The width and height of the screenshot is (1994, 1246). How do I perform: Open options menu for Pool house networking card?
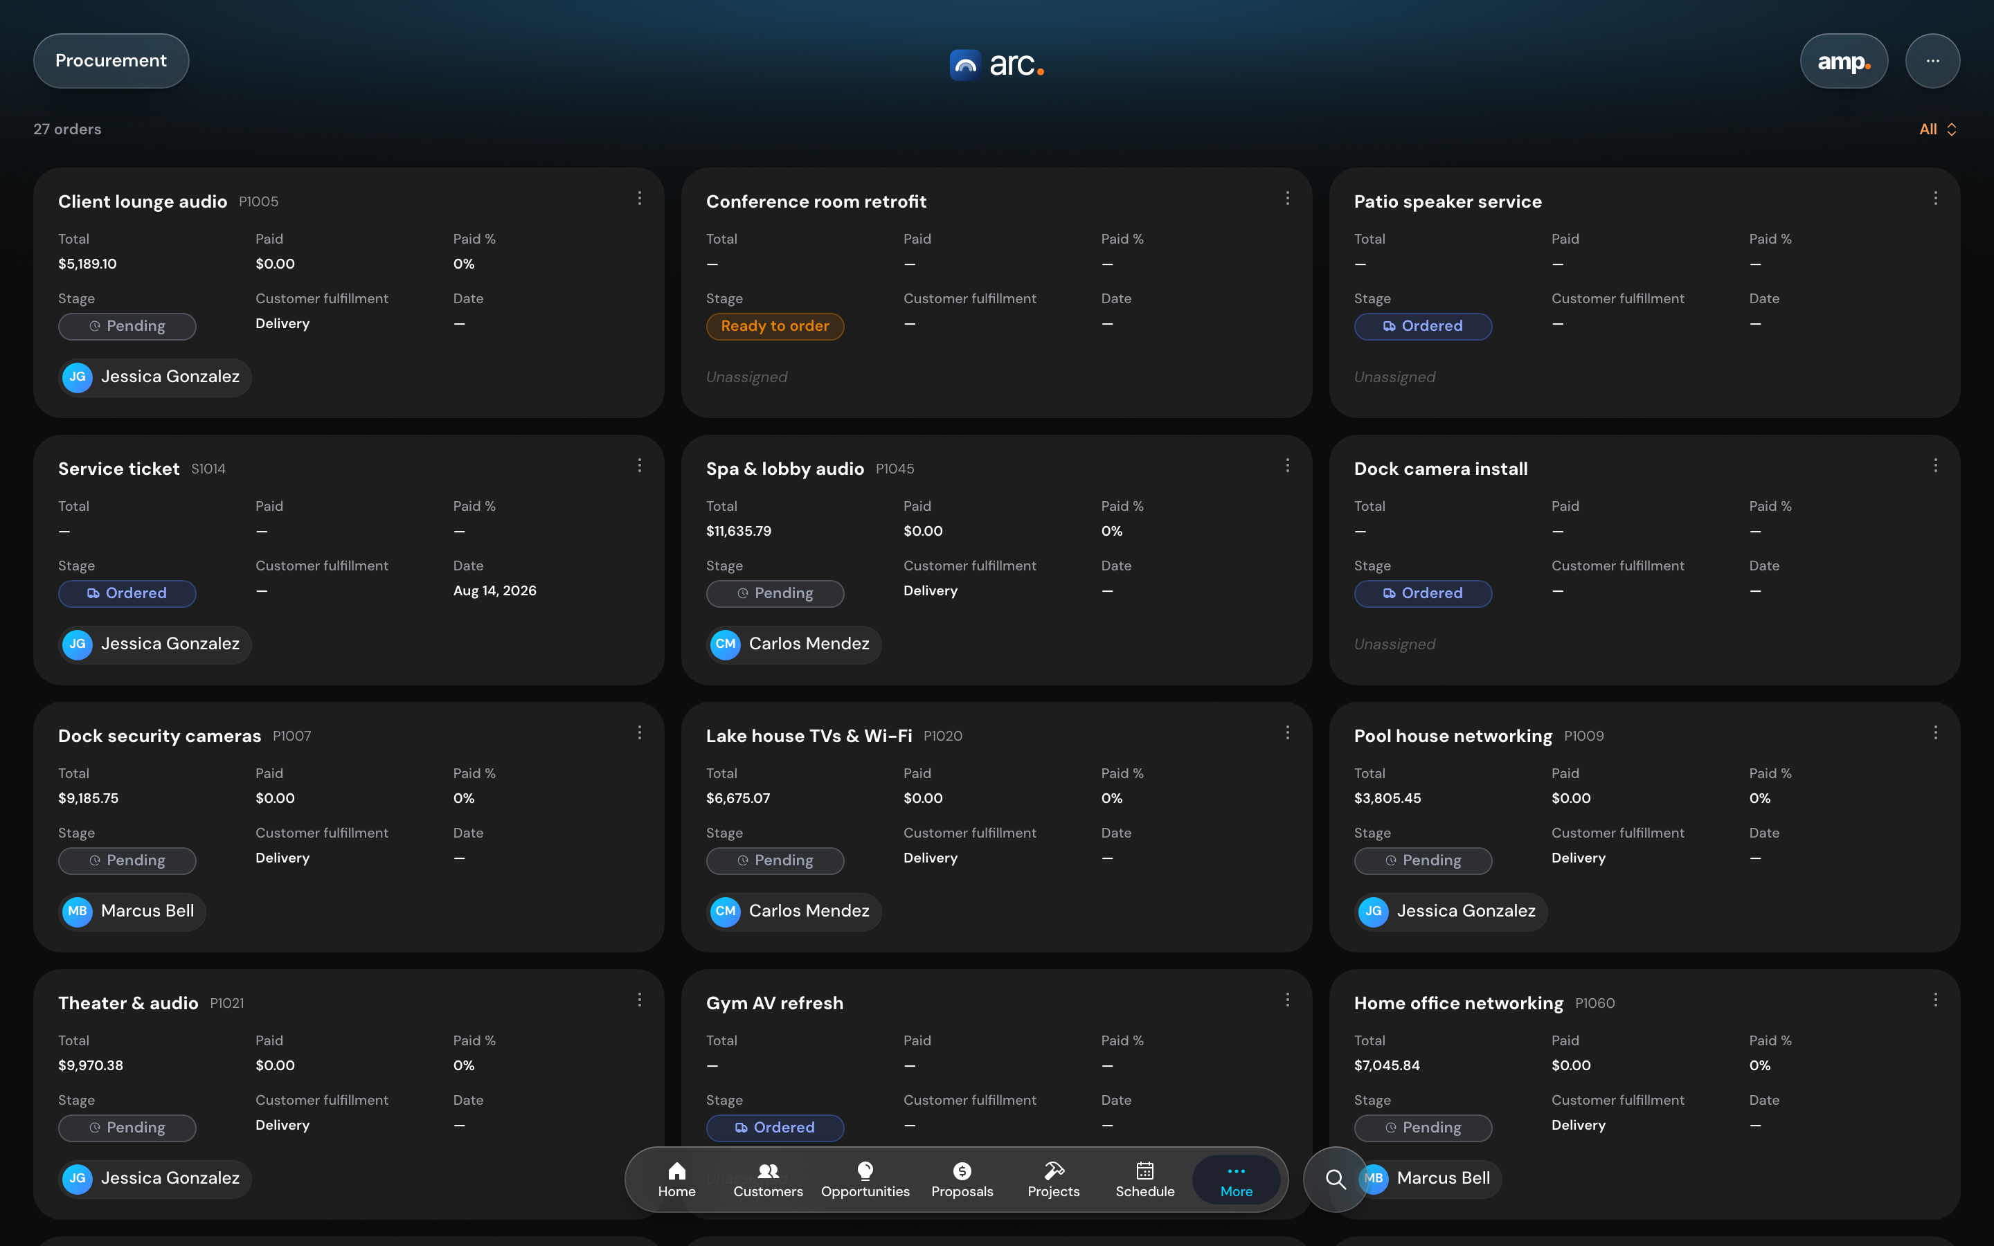1936,732
